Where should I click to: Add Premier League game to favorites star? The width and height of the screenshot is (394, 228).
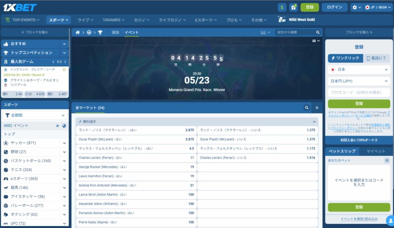64,69
